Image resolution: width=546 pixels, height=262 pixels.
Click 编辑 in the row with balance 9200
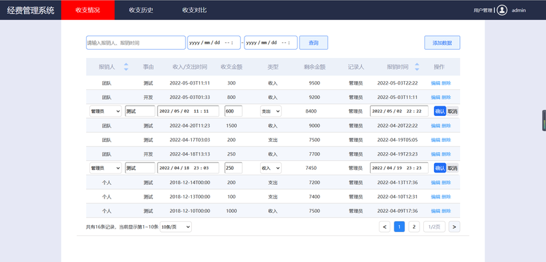tap(435, 98)
